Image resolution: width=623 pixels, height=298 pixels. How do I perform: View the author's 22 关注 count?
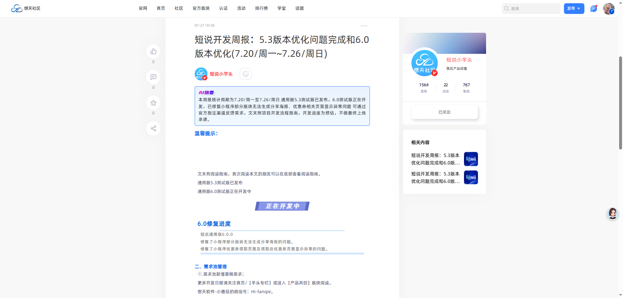(446, 88)
